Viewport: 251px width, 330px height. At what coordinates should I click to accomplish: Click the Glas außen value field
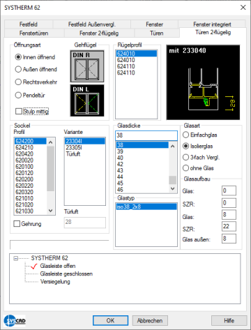coord(229,239)
